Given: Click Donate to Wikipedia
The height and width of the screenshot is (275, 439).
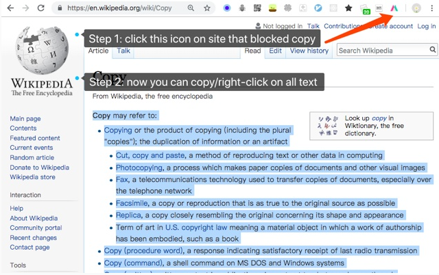Looking at the screenshot, I should (x=40, y=168).
